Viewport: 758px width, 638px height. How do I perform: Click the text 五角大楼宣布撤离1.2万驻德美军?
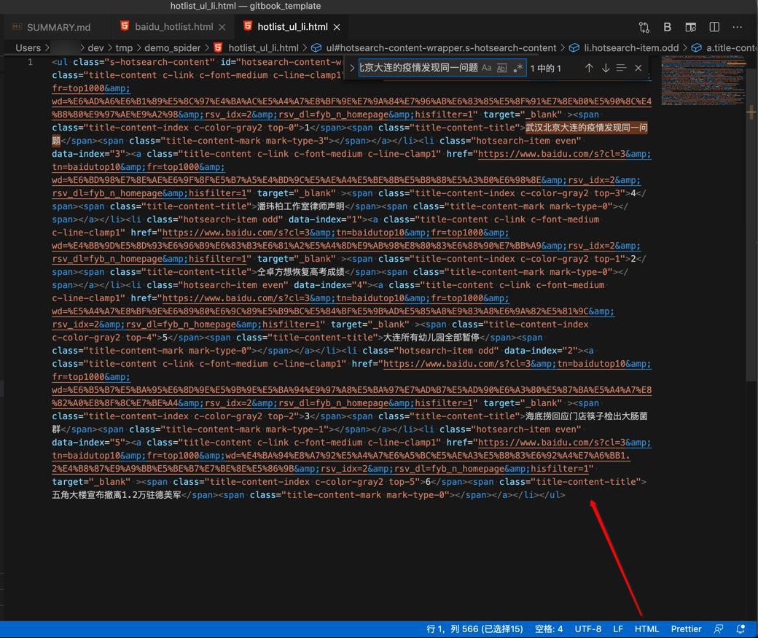pyautogui.click(x=117, y=495)
